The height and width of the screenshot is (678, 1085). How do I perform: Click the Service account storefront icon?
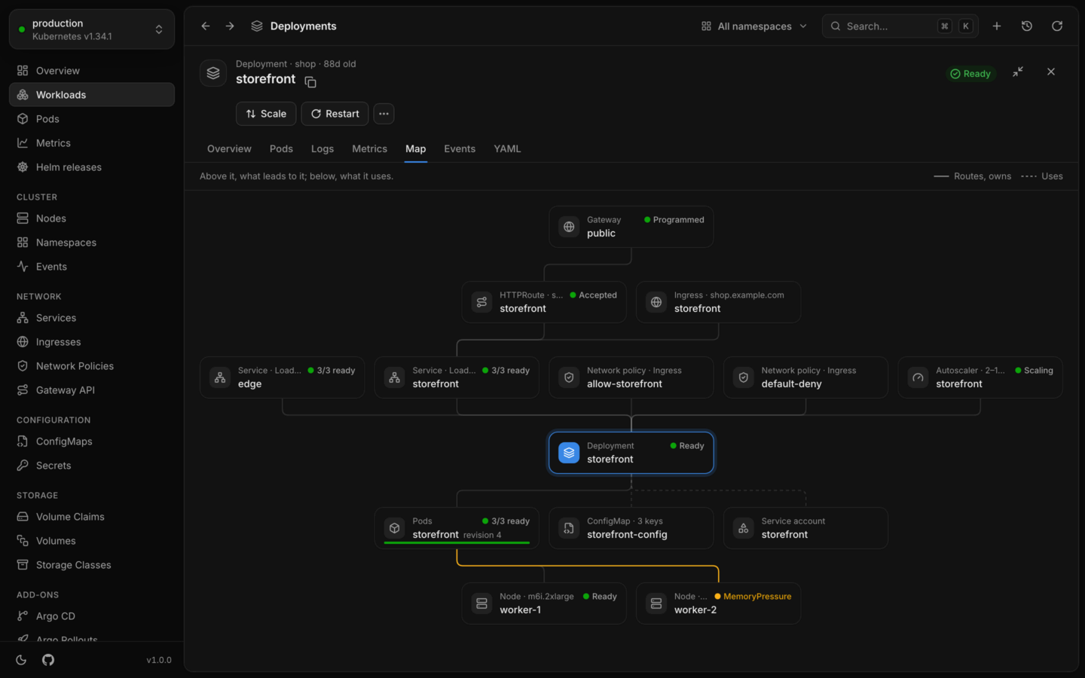click(x=744, y=528)
